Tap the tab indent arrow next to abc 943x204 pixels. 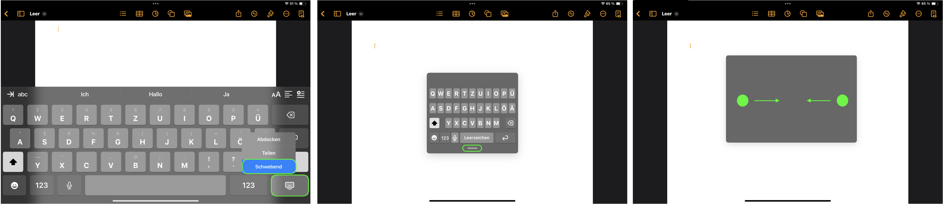pos(10,95)
